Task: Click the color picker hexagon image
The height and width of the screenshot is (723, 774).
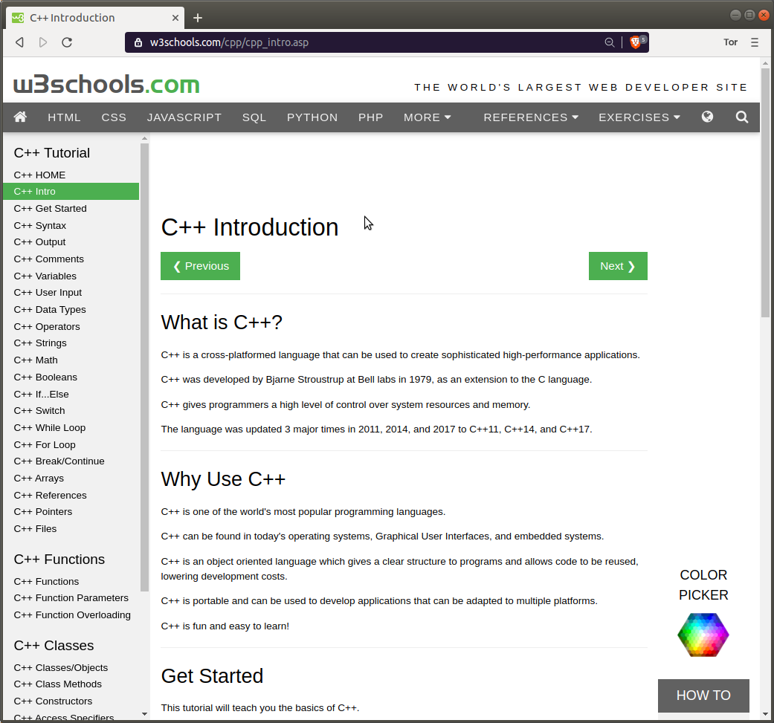Action: [703, 635]
